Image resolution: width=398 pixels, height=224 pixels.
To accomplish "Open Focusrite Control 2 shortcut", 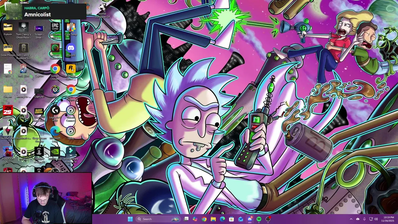I will [x=55, y=51].
